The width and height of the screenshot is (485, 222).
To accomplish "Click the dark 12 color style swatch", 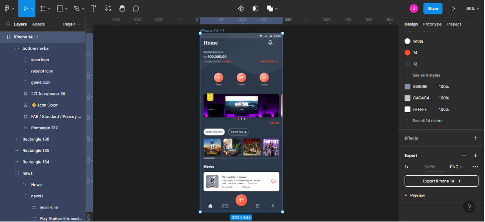I will pyautogui.click(x=408, y=64).
